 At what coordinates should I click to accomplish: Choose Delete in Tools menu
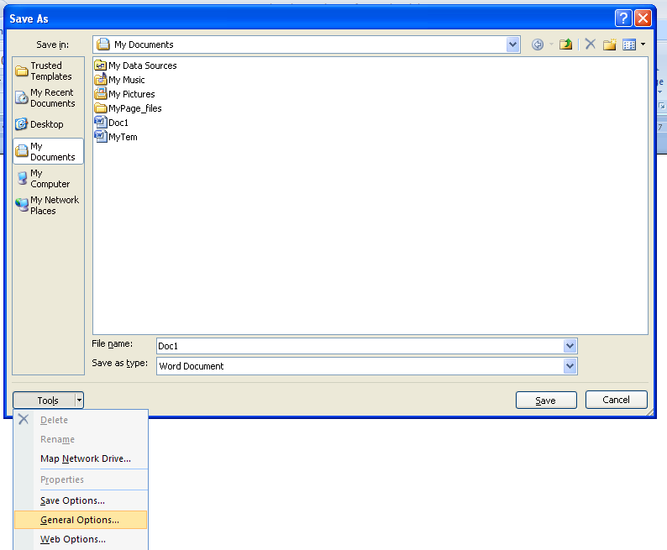(81, 420)
